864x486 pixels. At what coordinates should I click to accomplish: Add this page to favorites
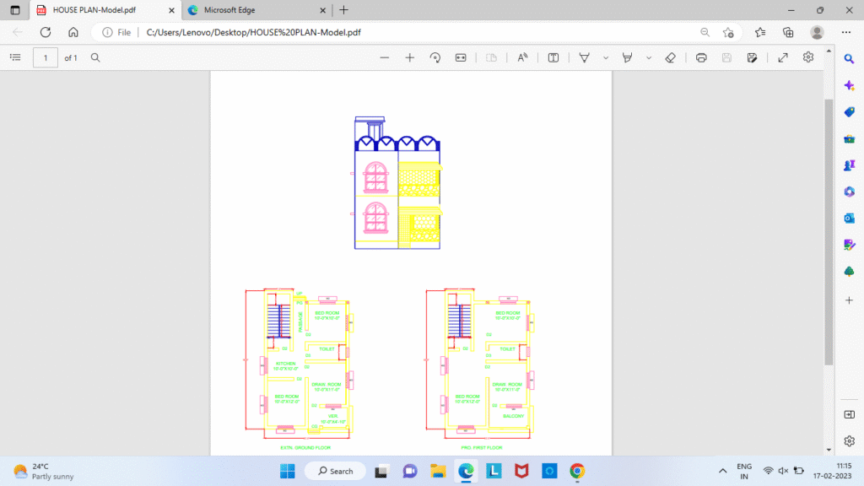point(728,33)
